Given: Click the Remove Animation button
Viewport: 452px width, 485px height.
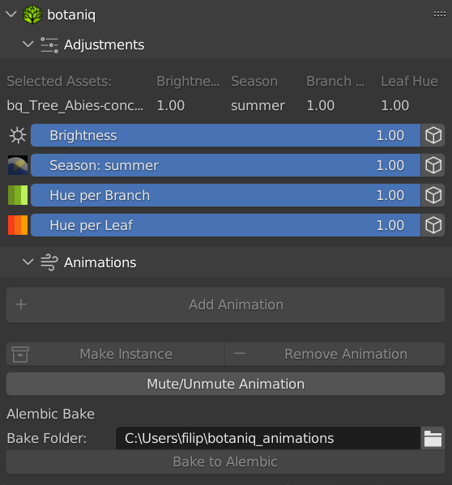Looking at the screenshot, I should click(335, 354).
